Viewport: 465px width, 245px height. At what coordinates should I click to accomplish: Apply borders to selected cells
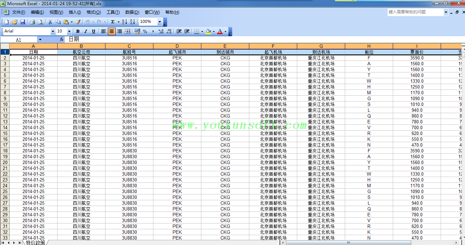click(197, 31)
